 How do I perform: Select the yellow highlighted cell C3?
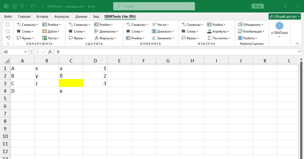(x=71, y=83)
